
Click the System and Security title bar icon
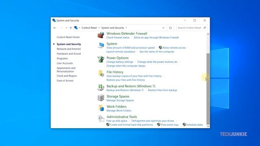54,20
